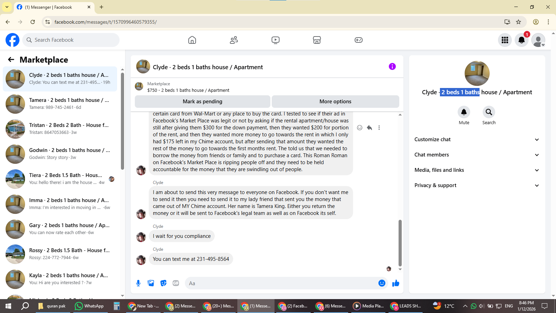This screenshot has height=313, width=556.
Task: Click the "I wait for you compliance" message
Action: point(182,236)
